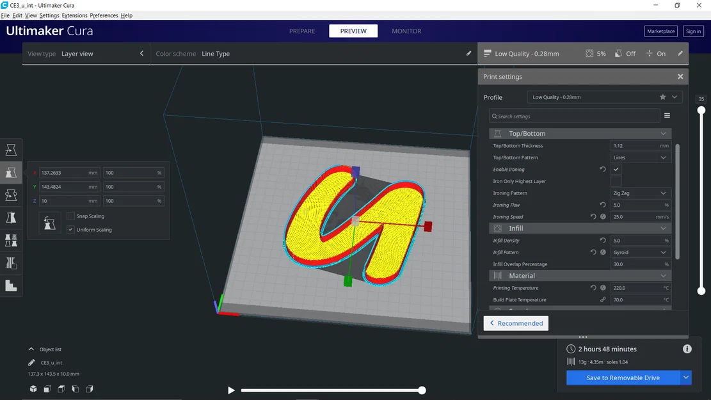The image size is (711, 400).
Task: Uncheck Enable Ironing checkbox
Action: pyautogui.click(x=616, y=169)
